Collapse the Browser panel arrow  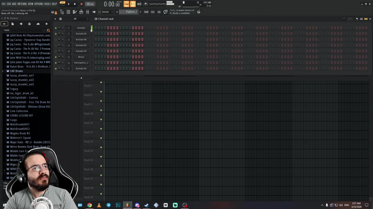(2, 18)
